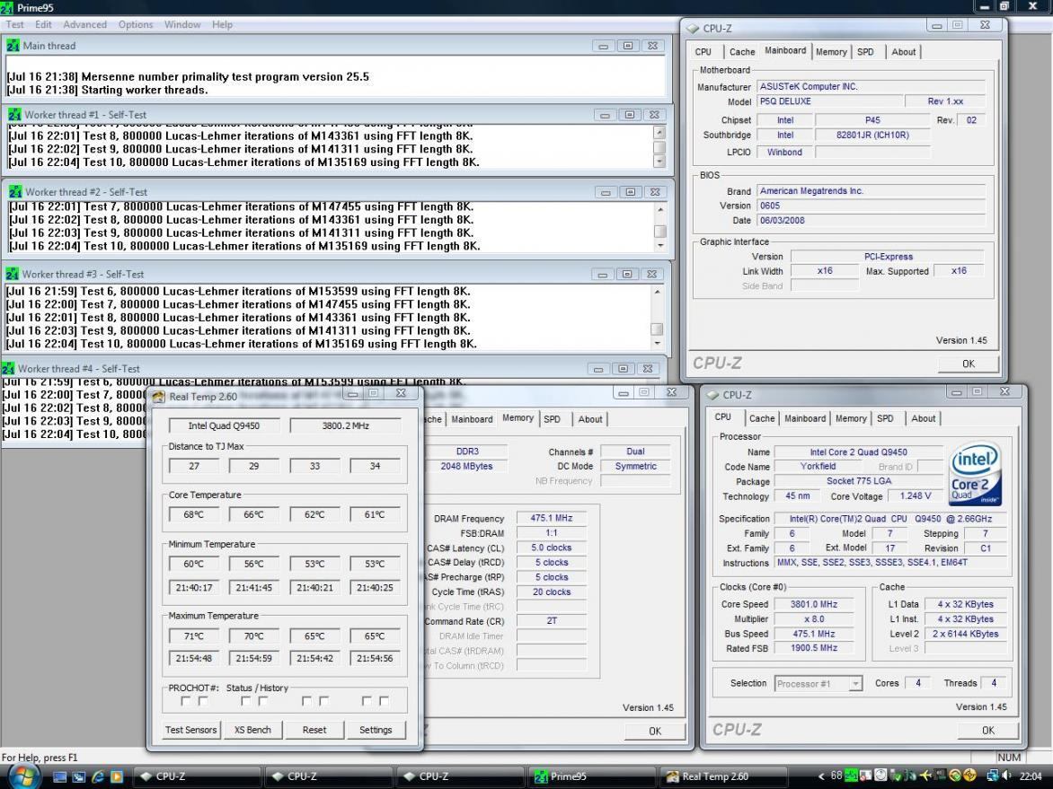Open the Advanced menu in Prime95
This screenshot has width=1053, height=789.
(x=84, y=24)
